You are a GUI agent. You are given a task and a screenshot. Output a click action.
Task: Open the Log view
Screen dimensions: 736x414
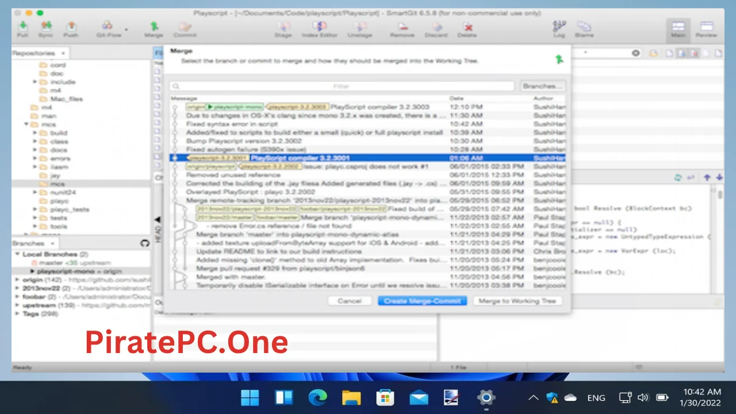point(559,29)
